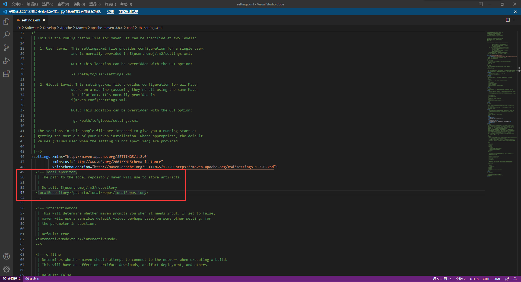Split the editor to the right
The width and height of the screenshot is (521, 282).
tap(508, 20)
